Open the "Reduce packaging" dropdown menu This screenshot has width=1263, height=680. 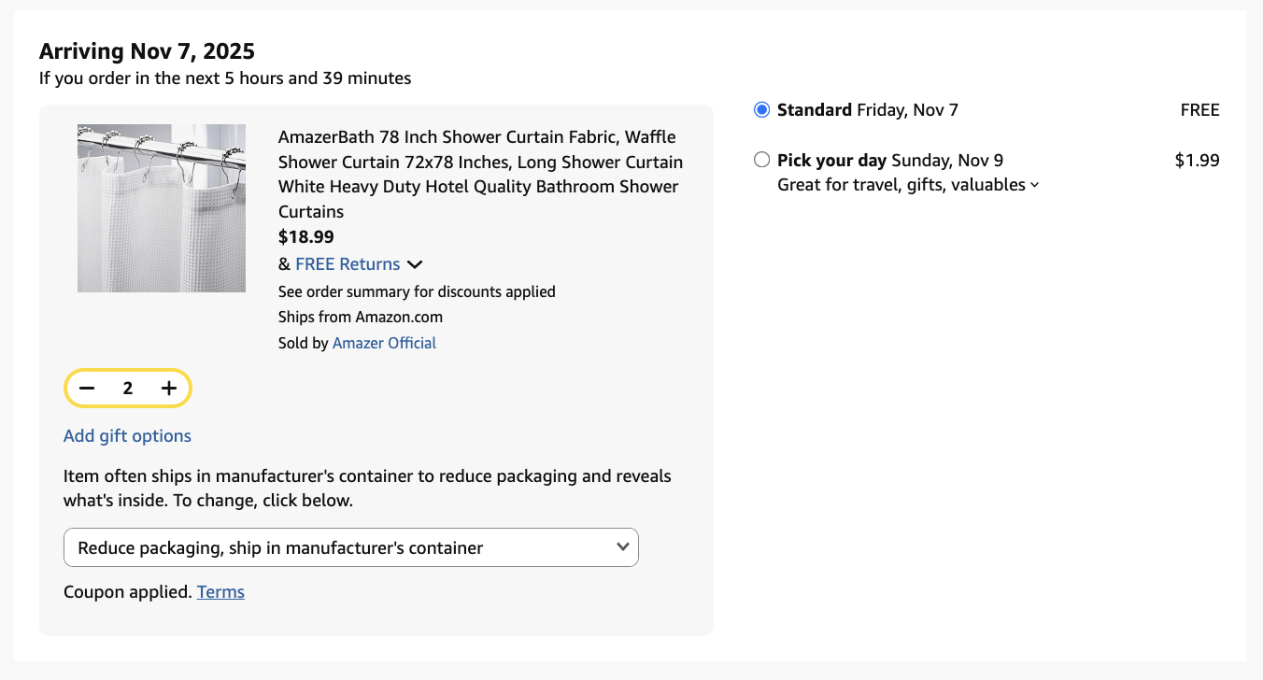point(350,547)
